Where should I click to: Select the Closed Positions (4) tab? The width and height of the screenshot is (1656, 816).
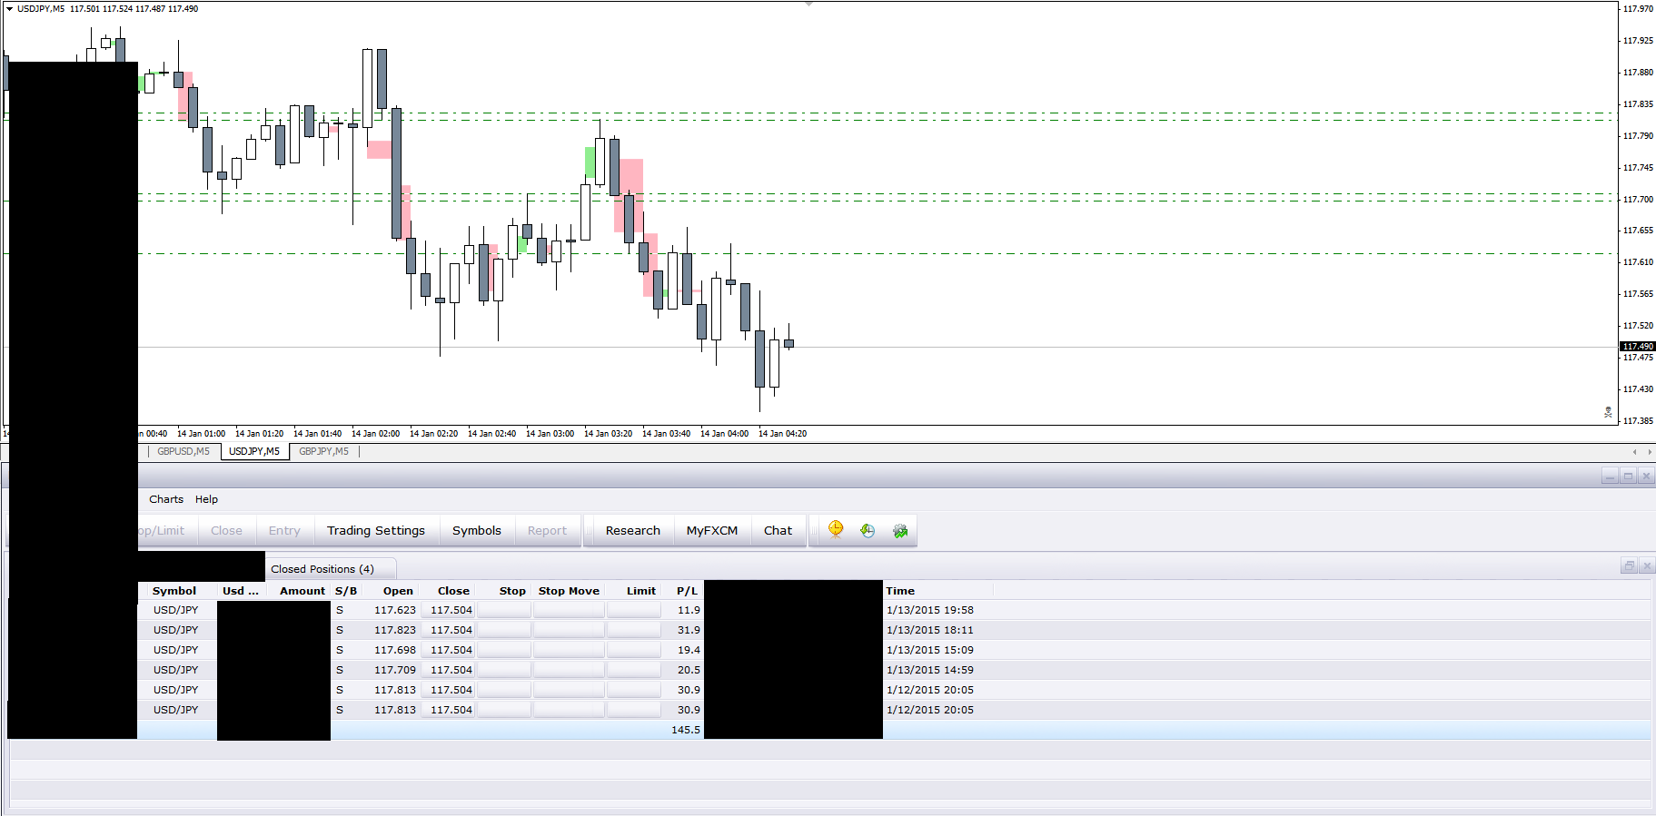click(x=322, y=569)
